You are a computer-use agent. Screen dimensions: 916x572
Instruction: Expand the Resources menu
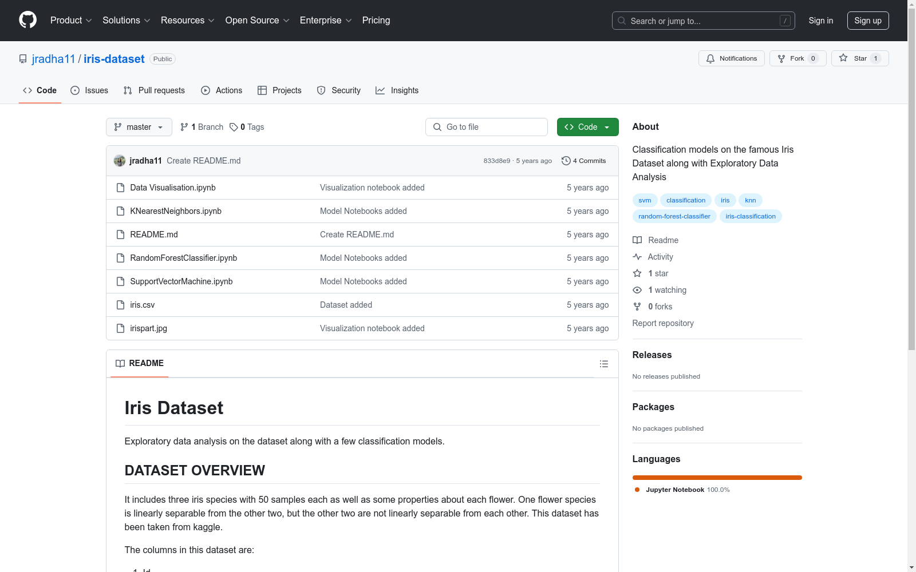click(x=188, y=20)
